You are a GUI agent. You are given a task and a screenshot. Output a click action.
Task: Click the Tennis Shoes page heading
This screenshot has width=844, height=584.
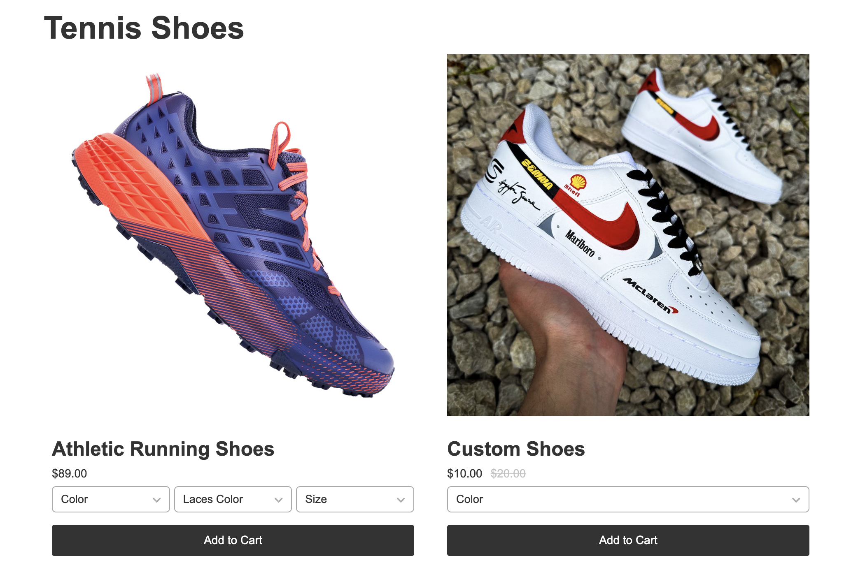coord(144,28)
